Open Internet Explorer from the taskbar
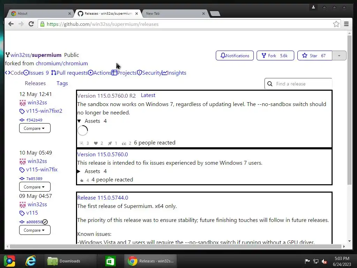 point(31,261)
